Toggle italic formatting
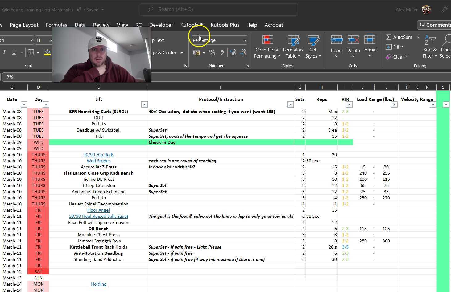Image resolution: width=451 pixels, height=292 pixels. (4, 52)
